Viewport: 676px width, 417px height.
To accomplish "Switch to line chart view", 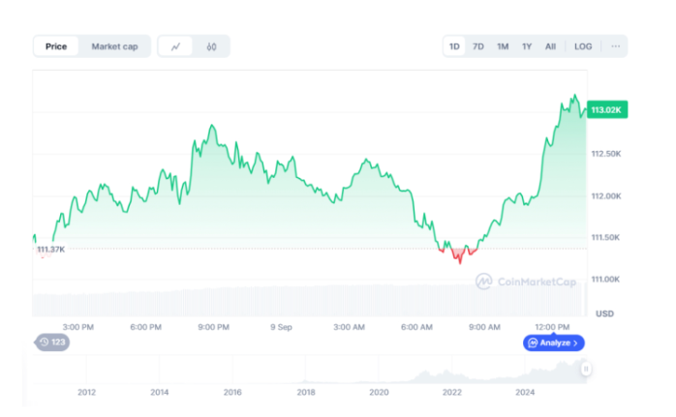I will [175, 46].
